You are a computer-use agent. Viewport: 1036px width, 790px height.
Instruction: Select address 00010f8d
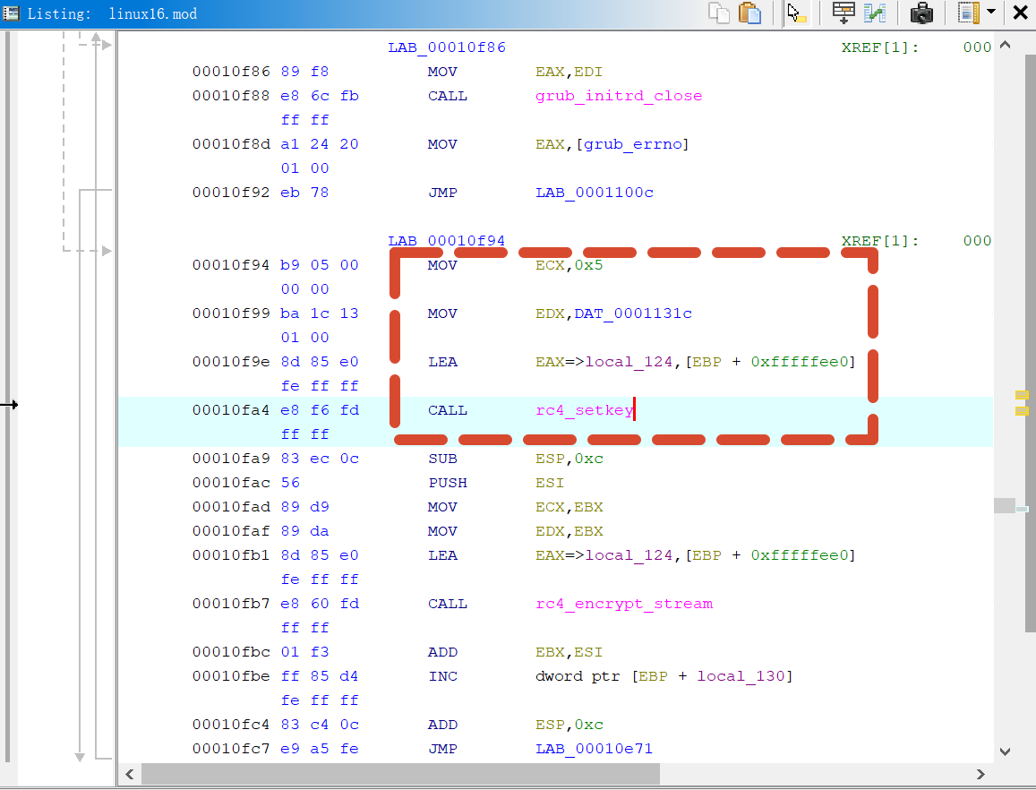(x=231, y=144)
